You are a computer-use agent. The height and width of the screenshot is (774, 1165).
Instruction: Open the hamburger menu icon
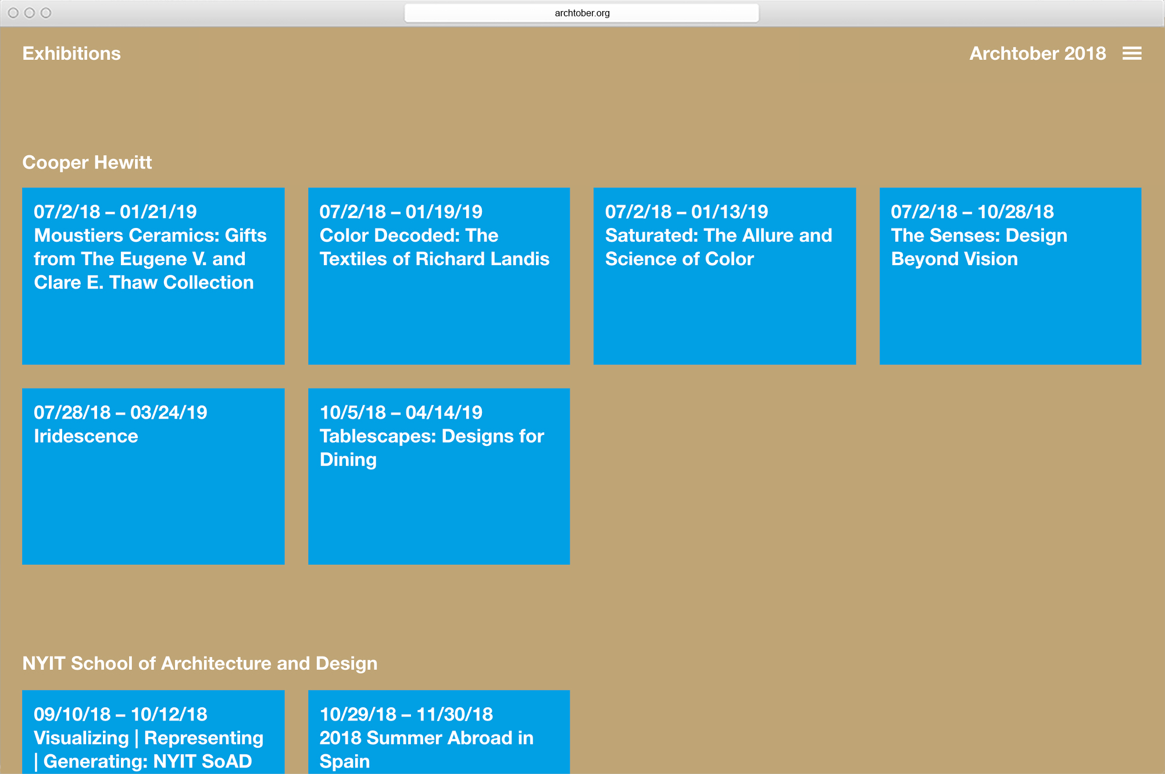[1132, 53]
